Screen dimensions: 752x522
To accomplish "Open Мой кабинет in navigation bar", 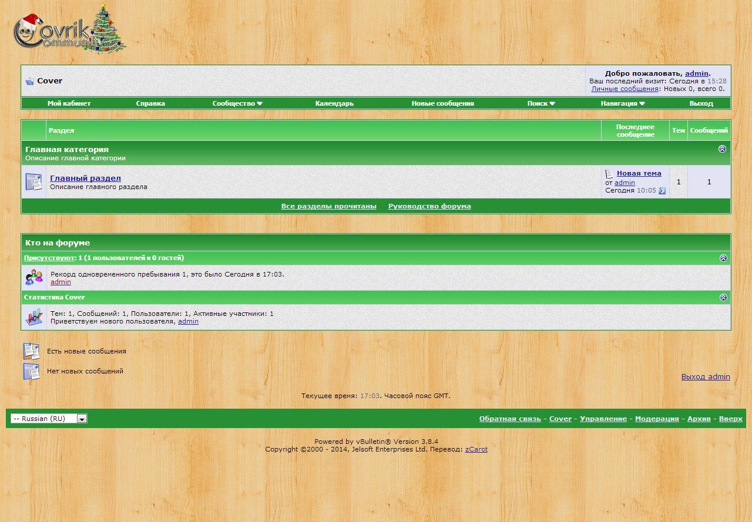I will (x=69, y=103).
